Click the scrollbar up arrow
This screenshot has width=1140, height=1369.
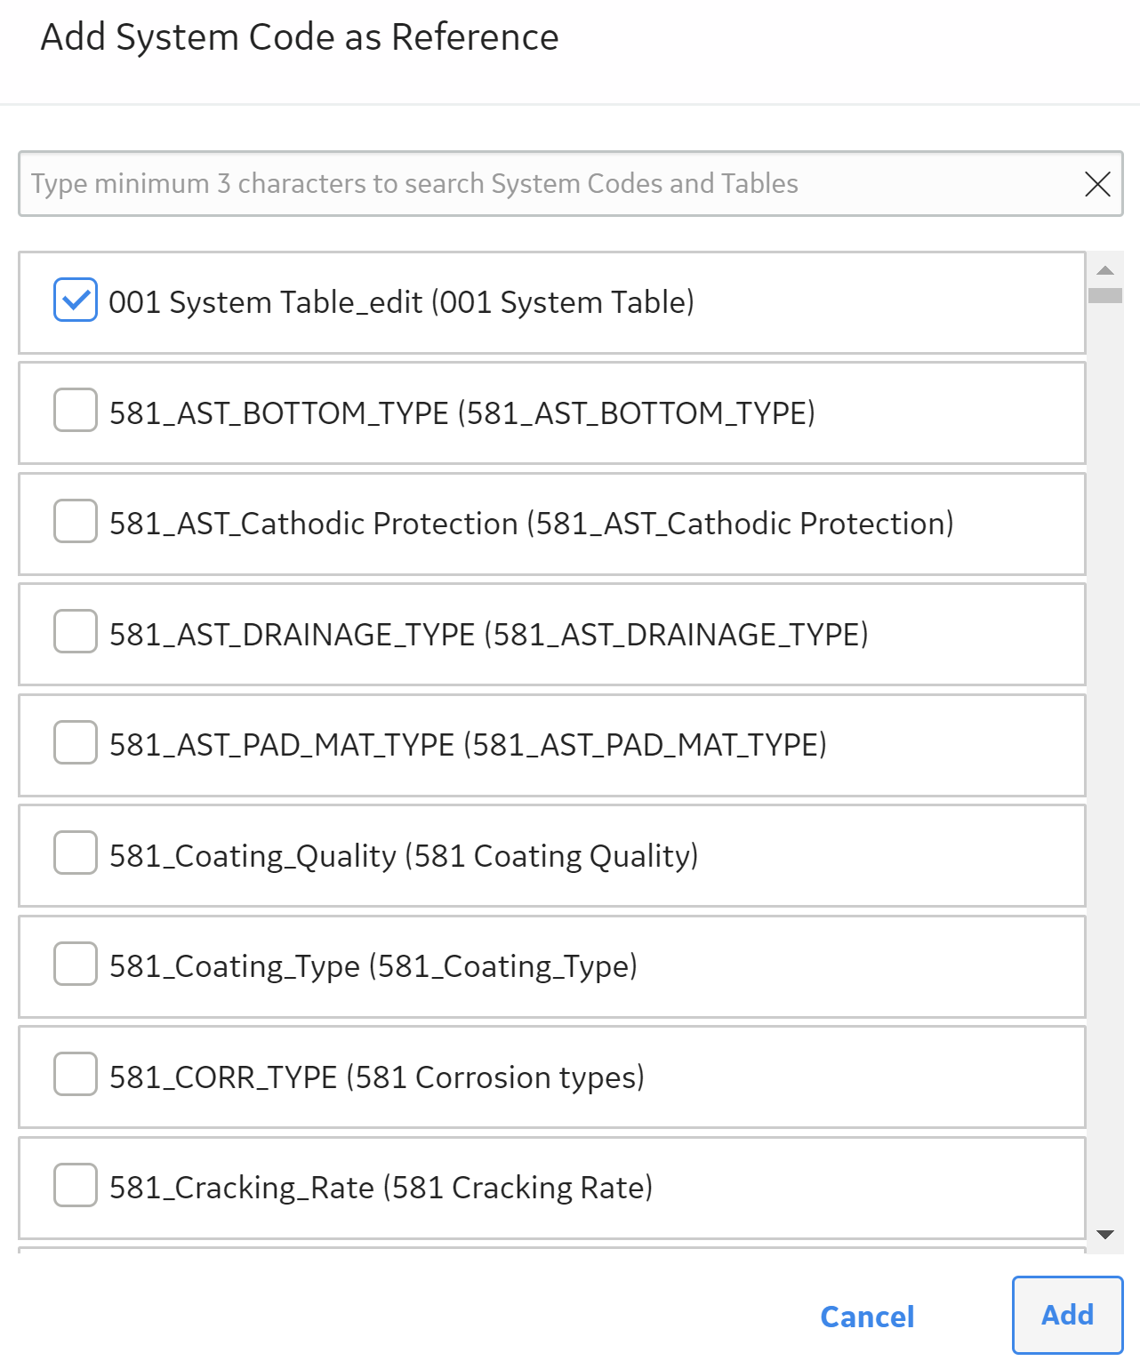point(1105,270)
